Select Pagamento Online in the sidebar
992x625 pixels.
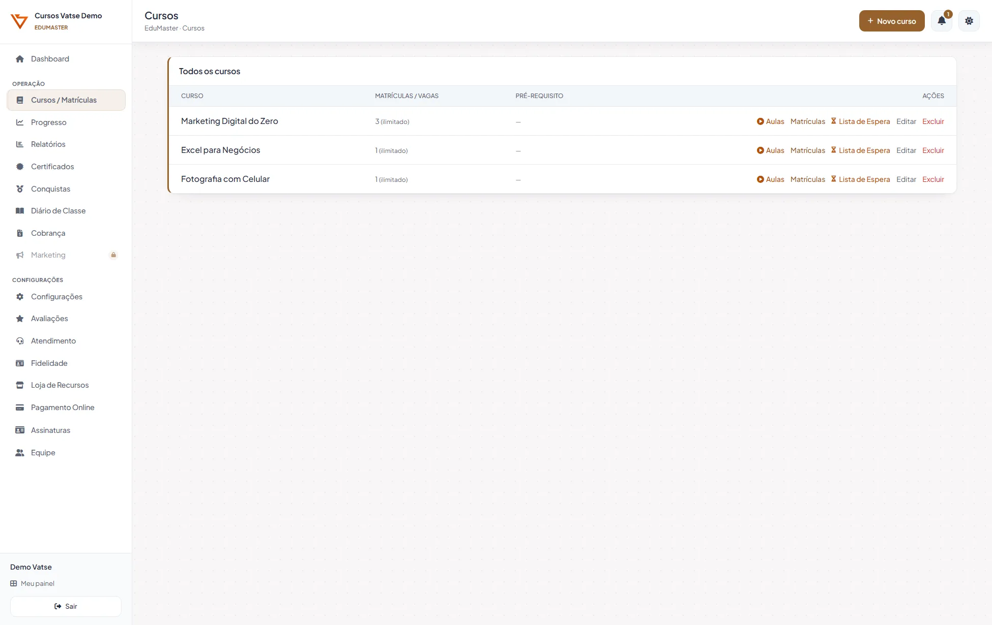click(66, 408)
